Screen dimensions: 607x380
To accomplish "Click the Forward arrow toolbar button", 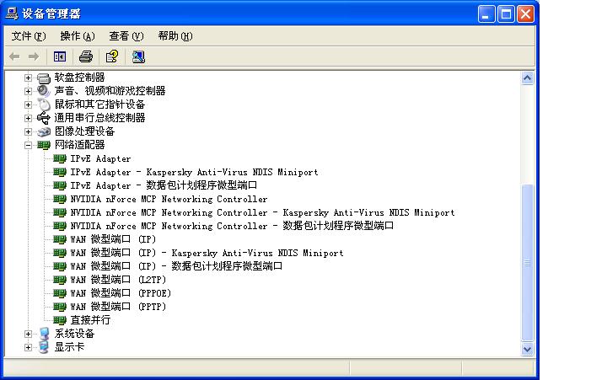I will [34, 57].
